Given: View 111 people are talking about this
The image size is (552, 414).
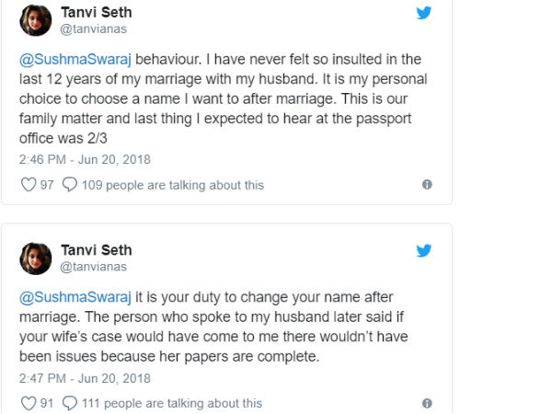Looking at the screenshot, I should pos(172,403).
